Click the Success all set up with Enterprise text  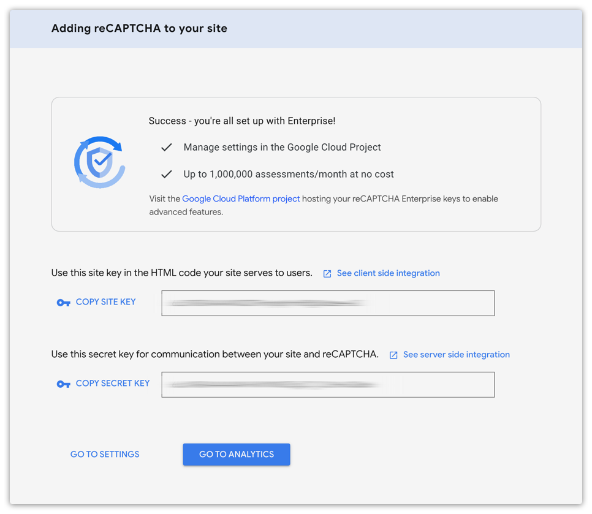(242, 121)
